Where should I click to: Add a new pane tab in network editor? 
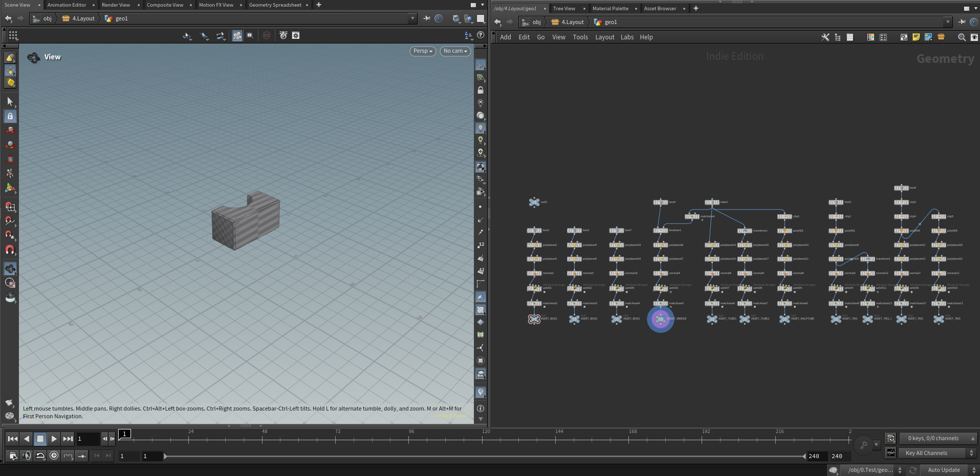tap(696, 8)
